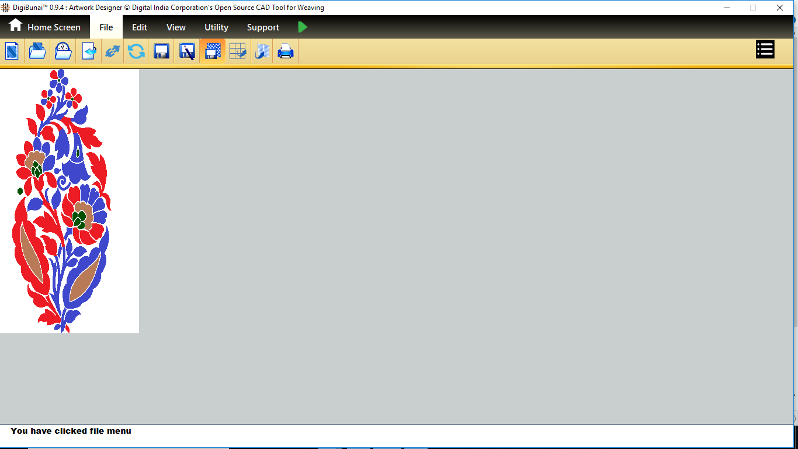Save artwork with floppy disk icon
Screen dimensions: 798x449
(x=162, y=51)
